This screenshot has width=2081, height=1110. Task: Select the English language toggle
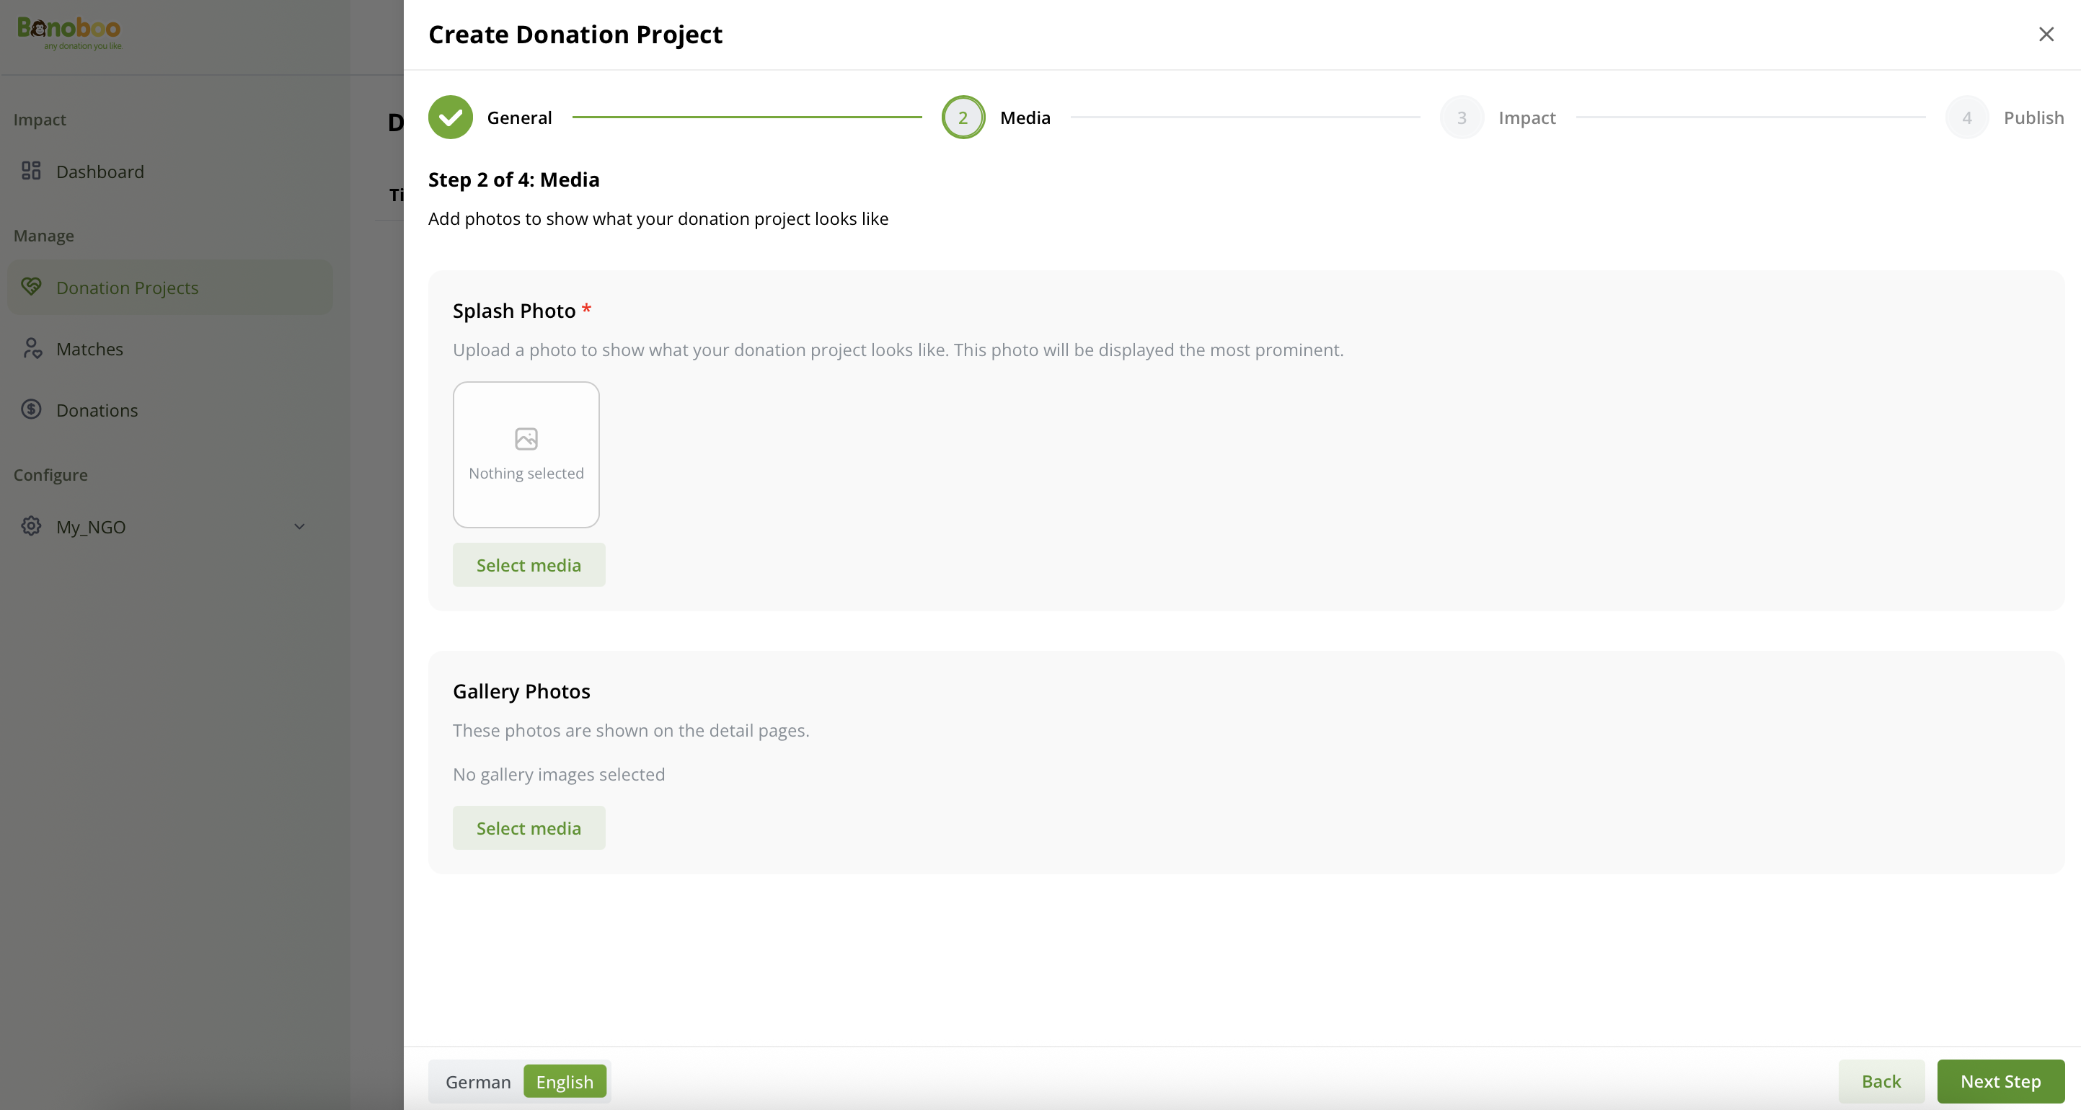tap(564, 1081)
